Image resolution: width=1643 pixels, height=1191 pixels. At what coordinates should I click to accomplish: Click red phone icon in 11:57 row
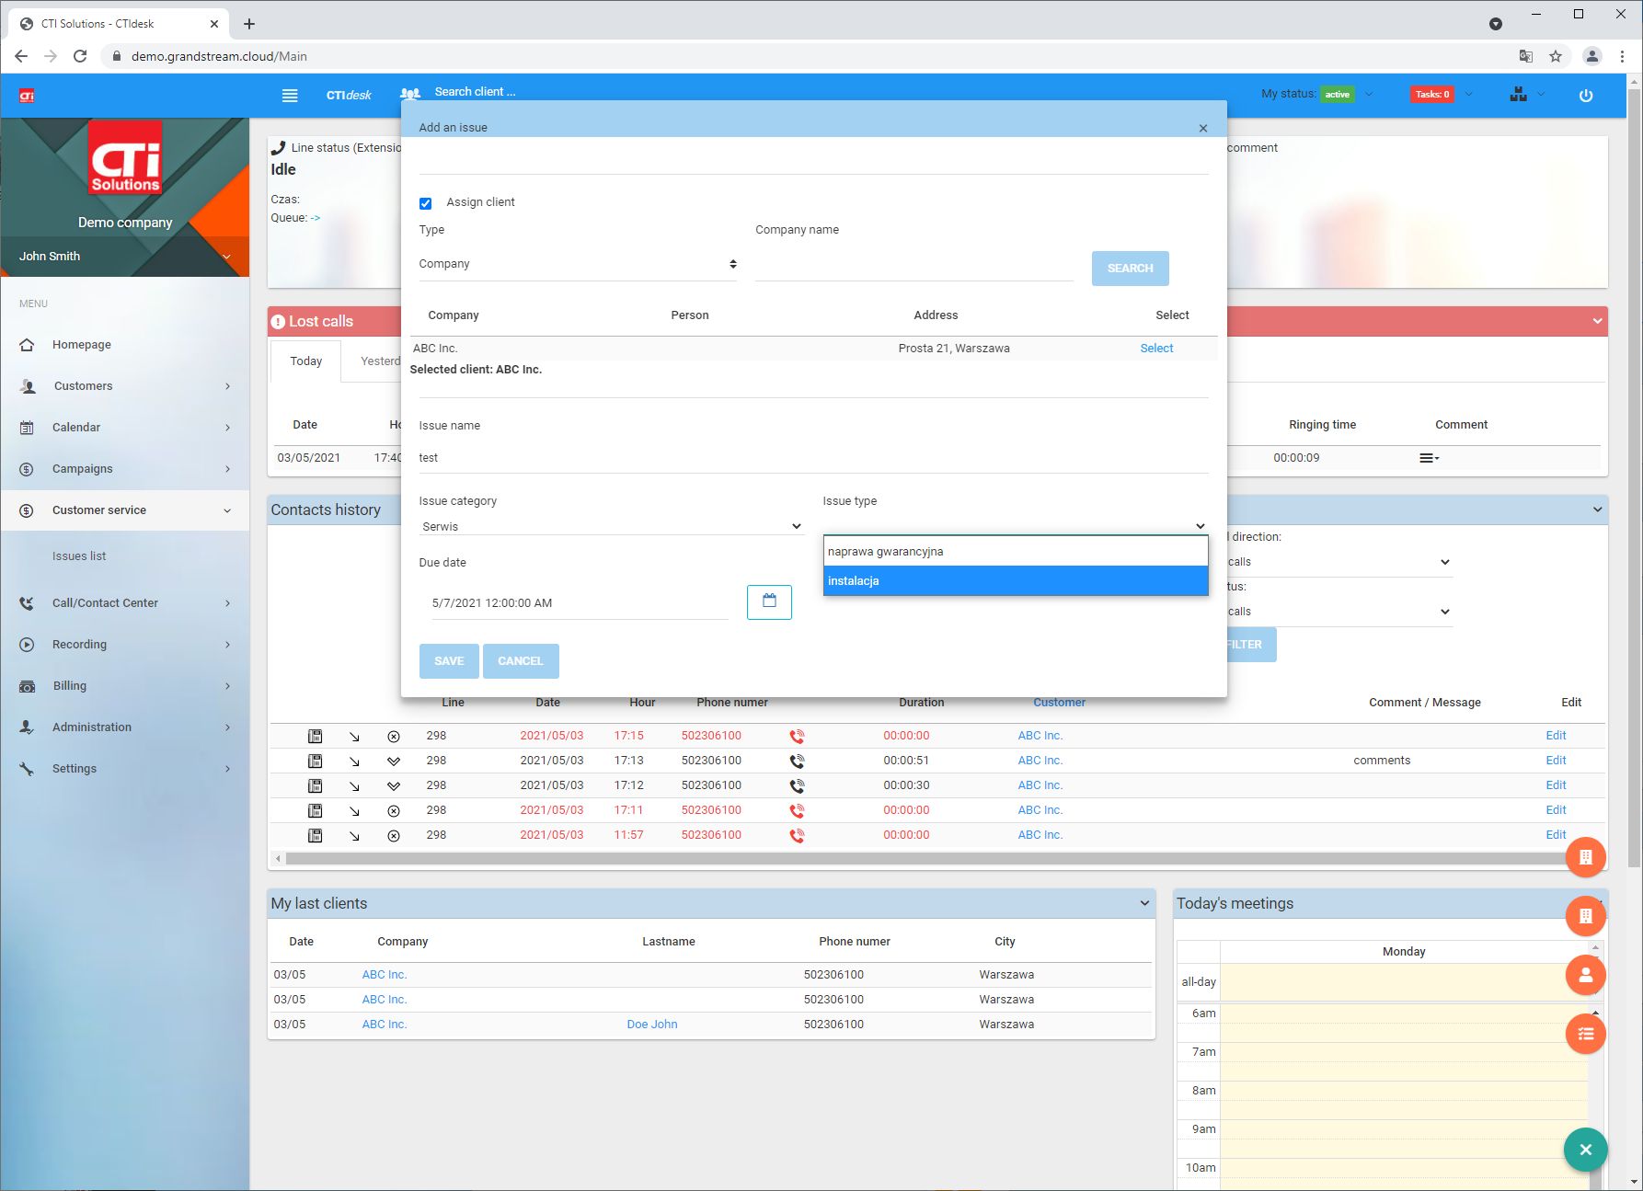[x=797, y=835]
